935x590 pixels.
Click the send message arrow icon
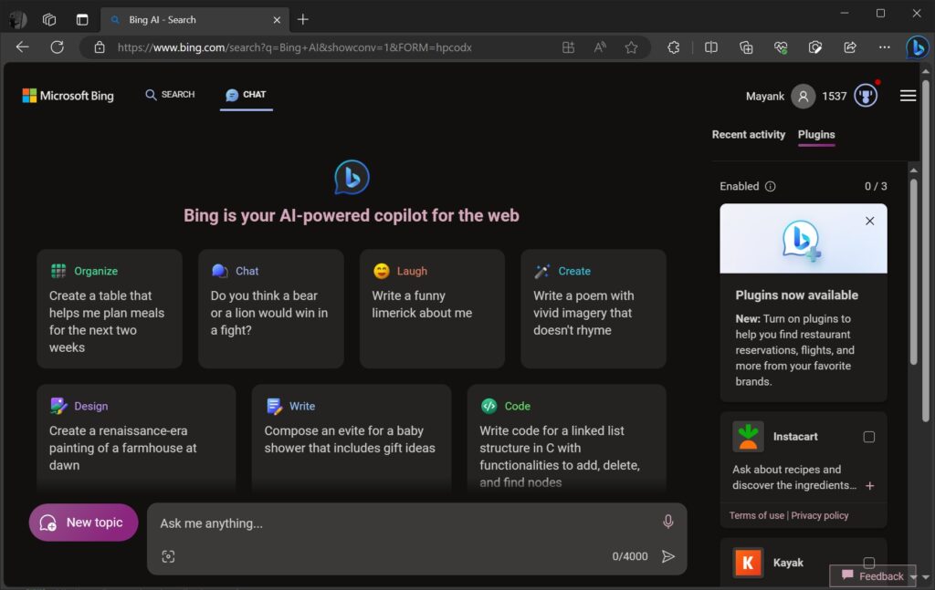coord(667,556)
